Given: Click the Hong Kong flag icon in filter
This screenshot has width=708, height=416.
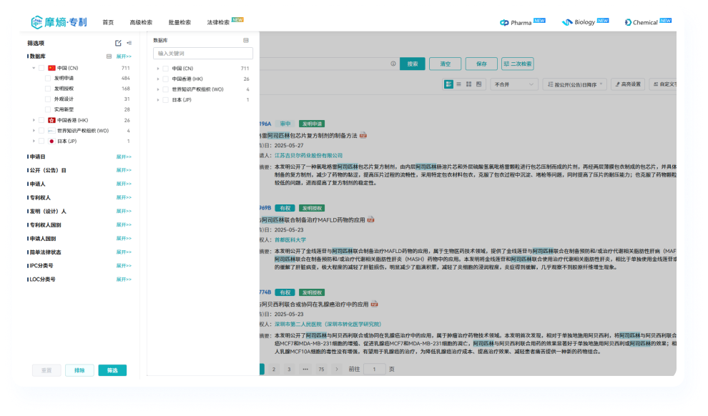Looking at the screenshot, I should point(51,121).
